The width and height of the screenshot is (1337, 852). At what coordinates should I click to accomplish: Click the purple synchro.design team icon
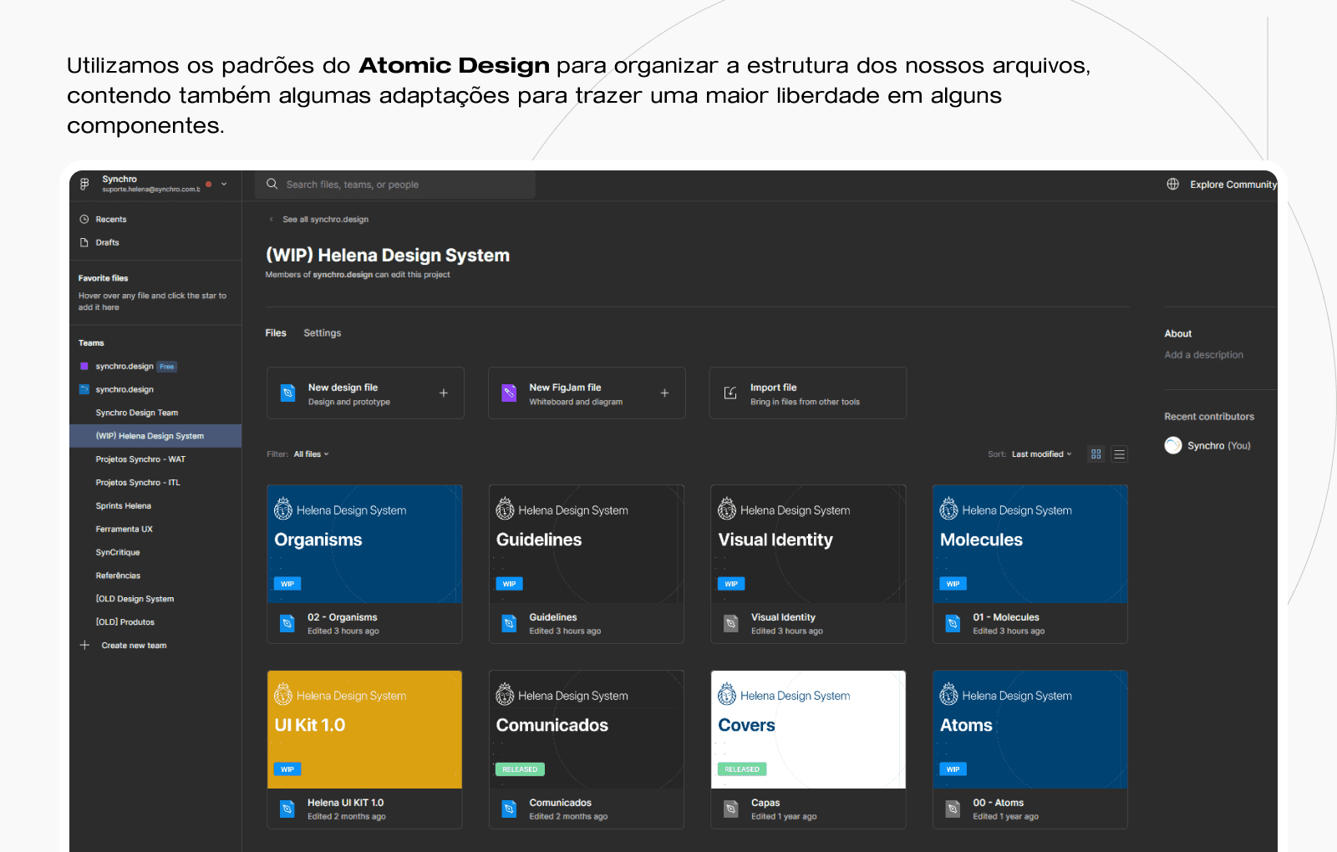click(84, 366)
